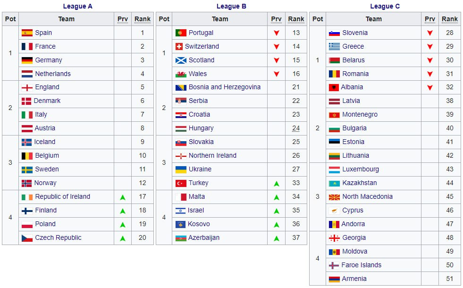Click the Switzerland flag icon
The height and width of the screenshot is (288, 463).
click(x=179, y=46)
